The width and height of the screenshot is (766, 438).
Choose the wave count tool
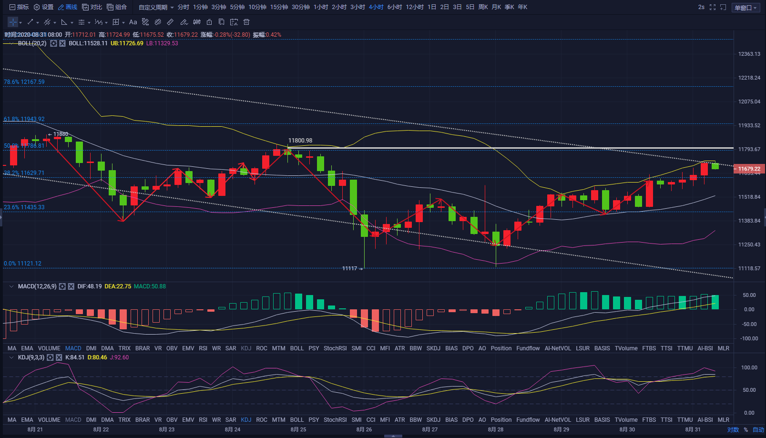click(x=98, y=22)
